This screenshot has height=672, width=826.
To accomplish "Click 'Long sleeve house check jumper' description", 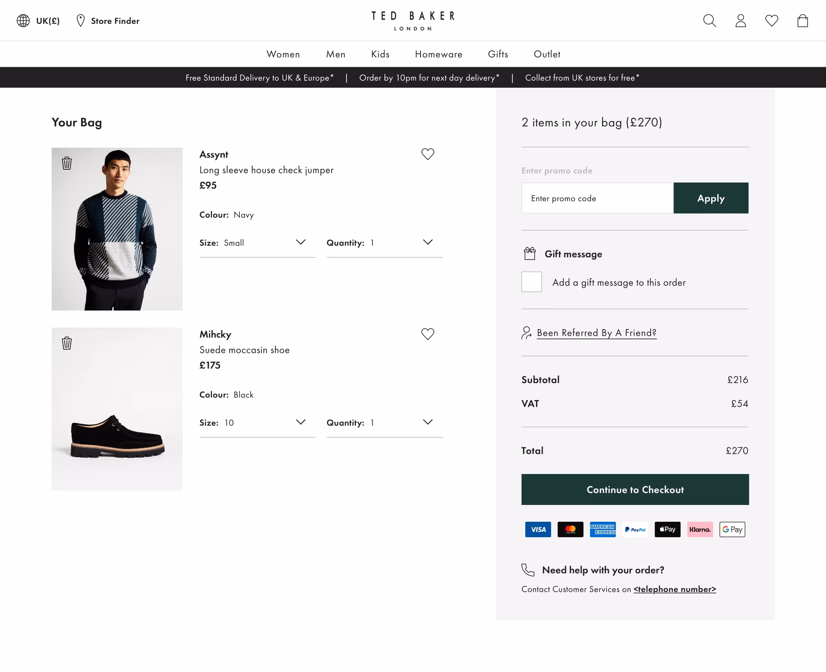I will [267, 170].
